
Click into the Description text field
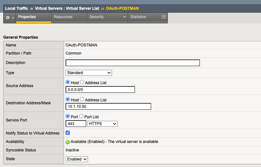(x=132, y=63)
